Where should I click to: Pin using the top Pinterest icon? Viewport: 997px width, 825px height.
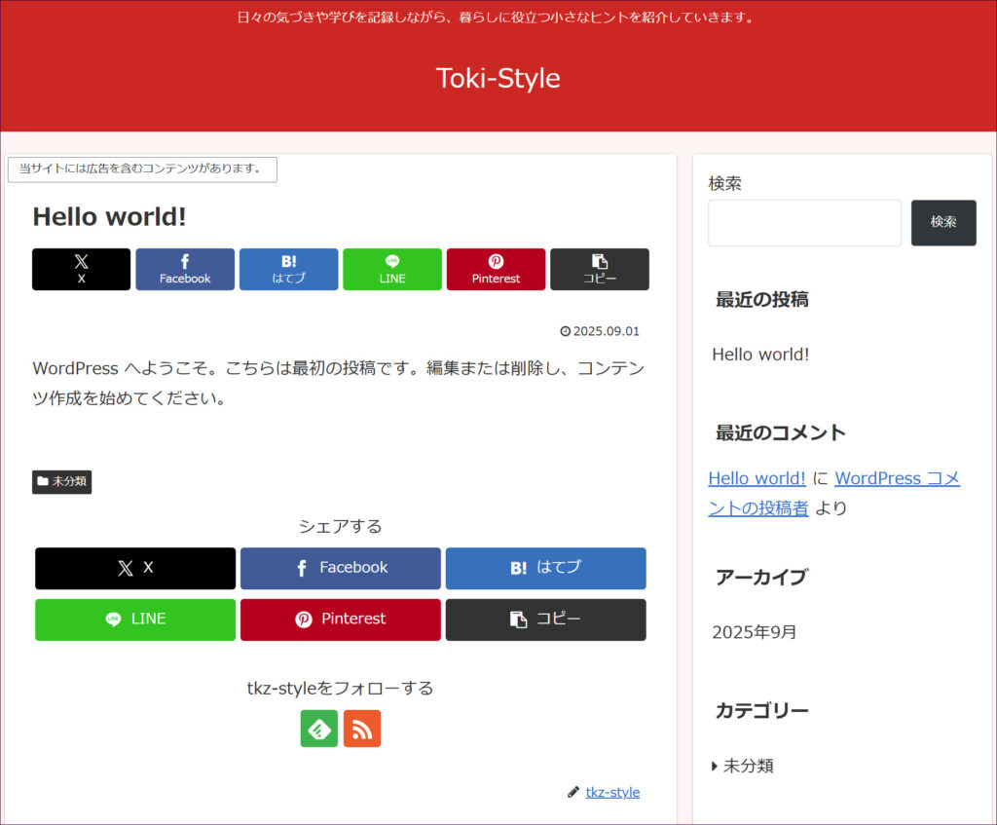point(496,269)
